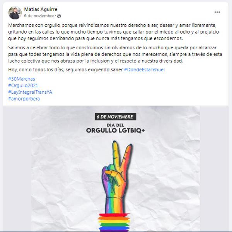This screenshot has width=232, height=232.
Task: Open the #30Marchas hashtag
Action: click(22, 79)
